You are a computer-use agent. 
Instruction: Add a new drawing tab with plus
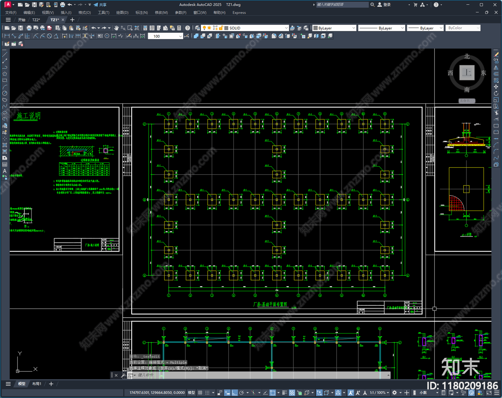[72, 20]
